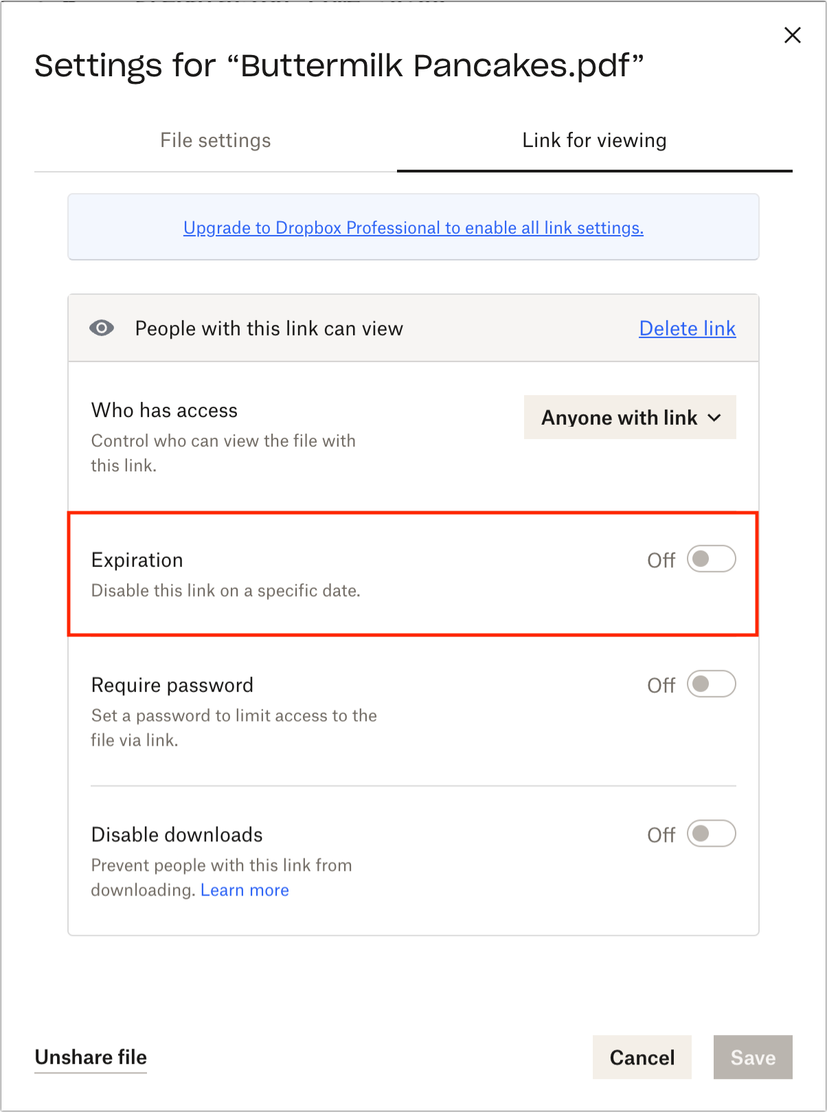This screenshot has height=1112, width=827.
Task: Select the Link for viewing tab
Action: (x=595, y=141)
